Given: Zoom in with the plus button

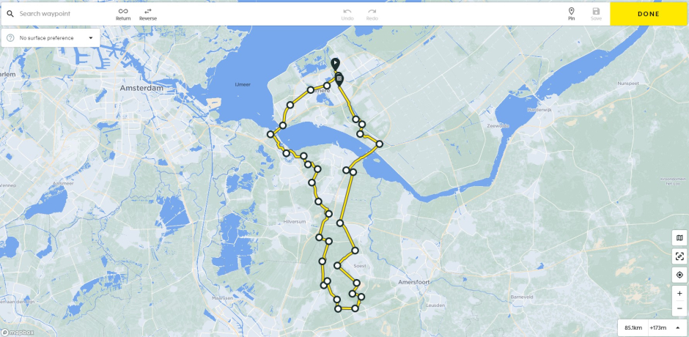Looking at the screenshot, I should (679, 293).
